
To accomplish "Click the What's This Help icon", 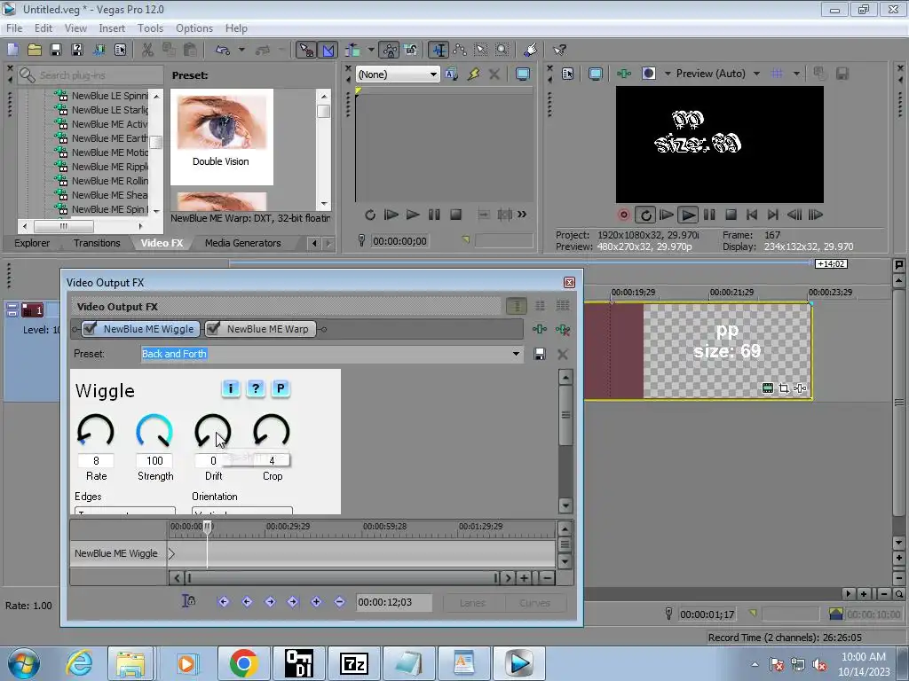I will [559, 51].
